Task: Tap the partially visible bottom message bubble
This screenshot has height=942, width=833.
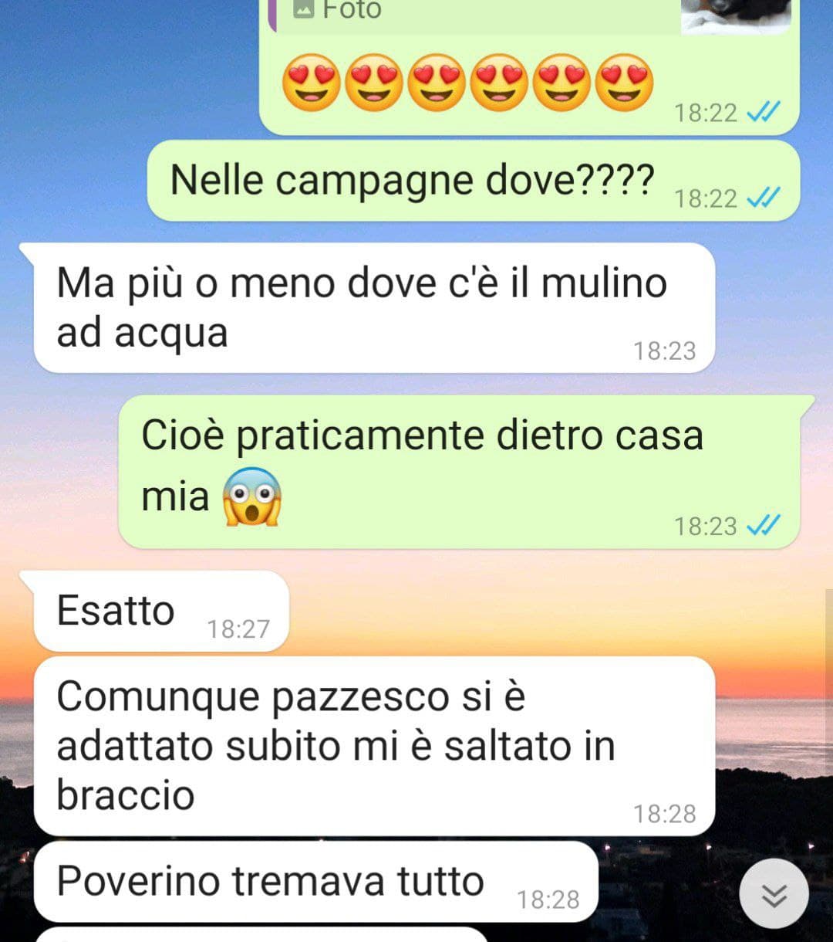Action: point(262,935)
